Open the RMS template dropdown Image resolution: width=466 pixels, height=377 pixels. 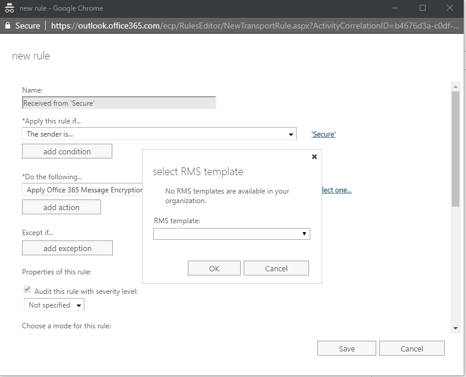pos(232,234)
